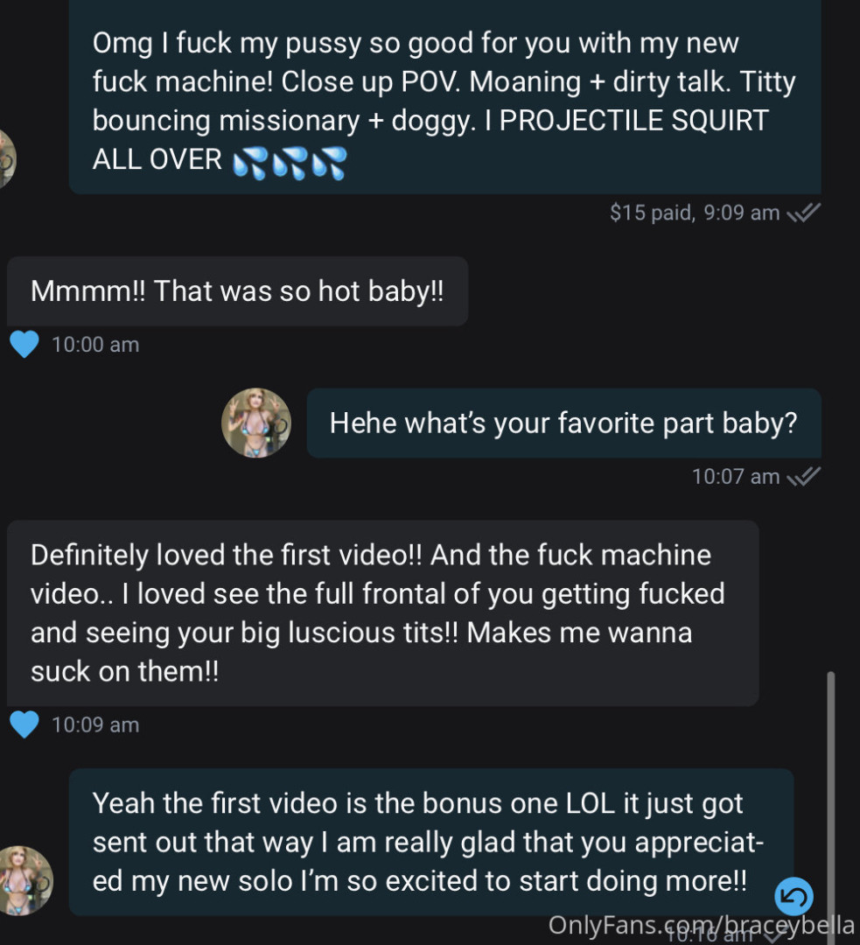The height and width of the screenshot is (945, 860).
Task: Click the "$15 paid" label
Action: coord(652,213)
